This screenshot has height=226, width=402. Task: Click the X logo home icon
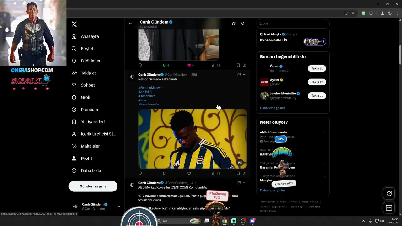click(x=74, y=24)
